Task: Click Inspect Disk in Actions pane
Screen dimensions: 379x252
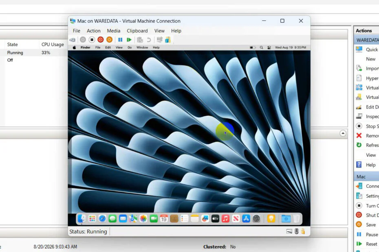Action: click(x=368, y=117)
